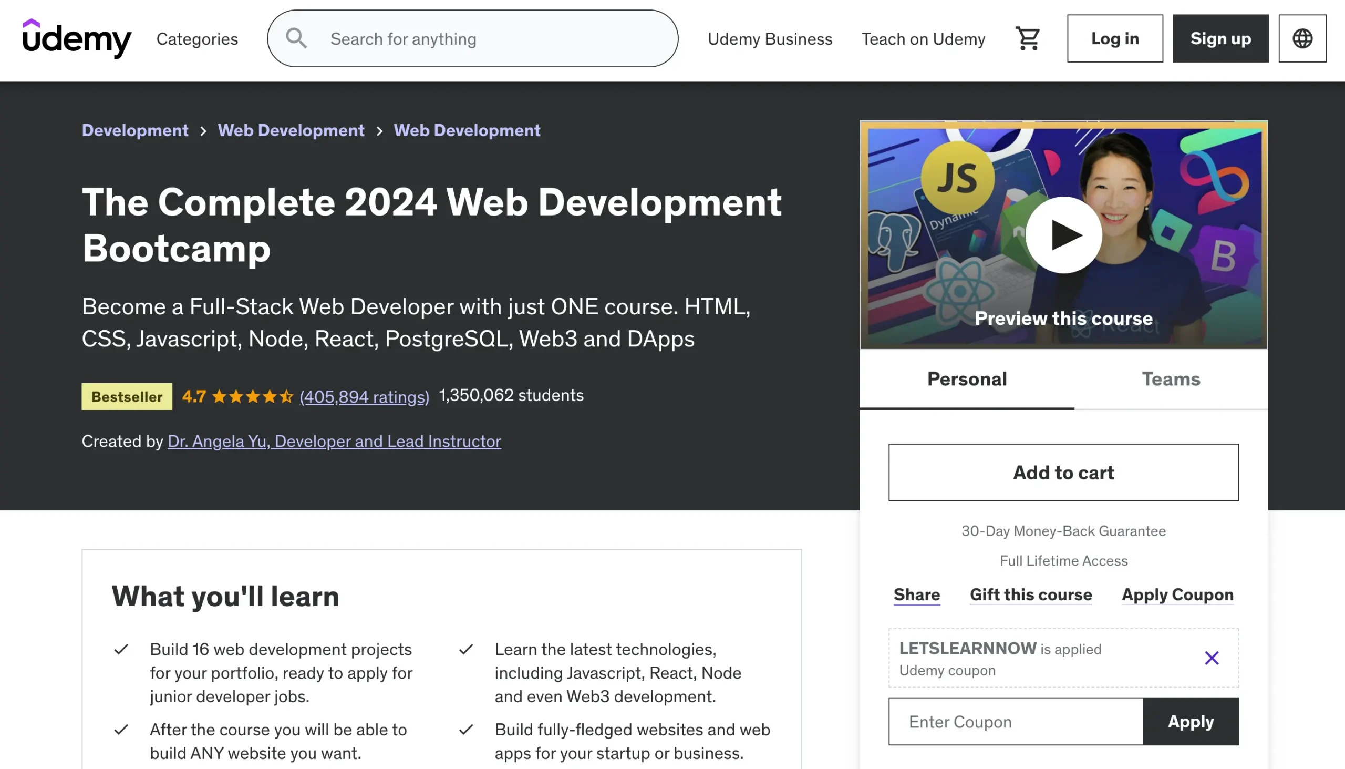Open Dr. Angela Yu instructor link
This screenshot has width=1345, height=769.
334,441
